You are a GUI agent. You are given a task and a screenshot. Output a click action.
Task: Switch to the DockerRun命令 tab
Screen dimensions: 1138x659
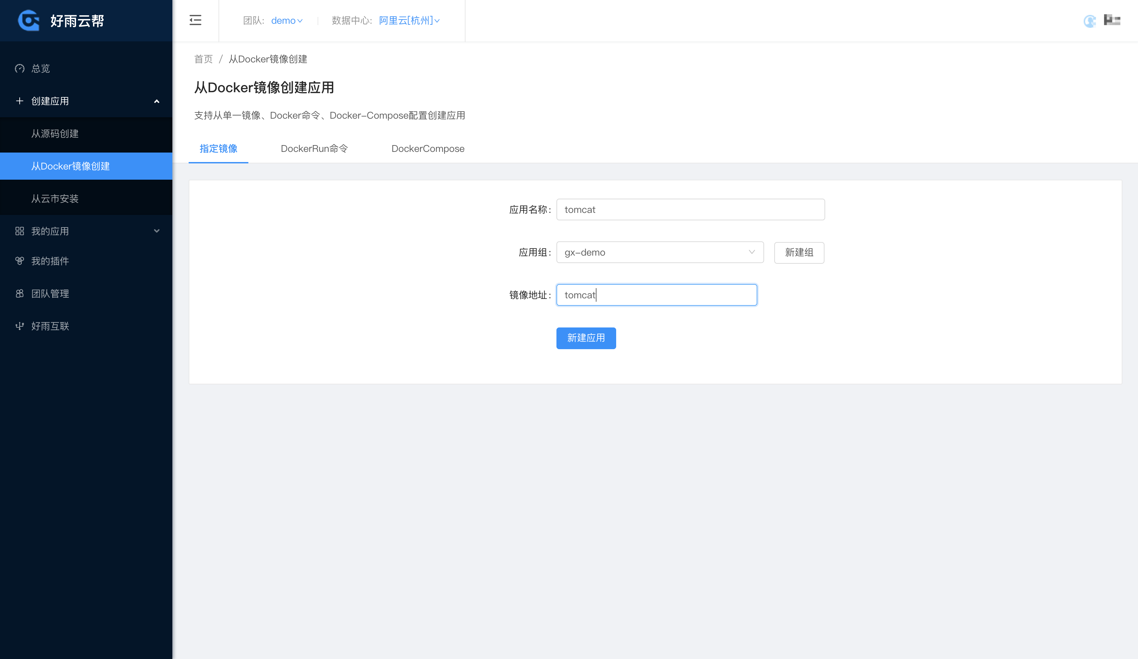click(314, 149)
